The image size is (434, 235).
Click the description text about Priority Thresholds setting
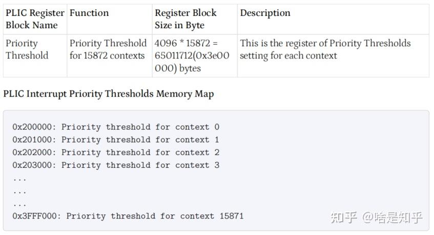coord(325,49)
